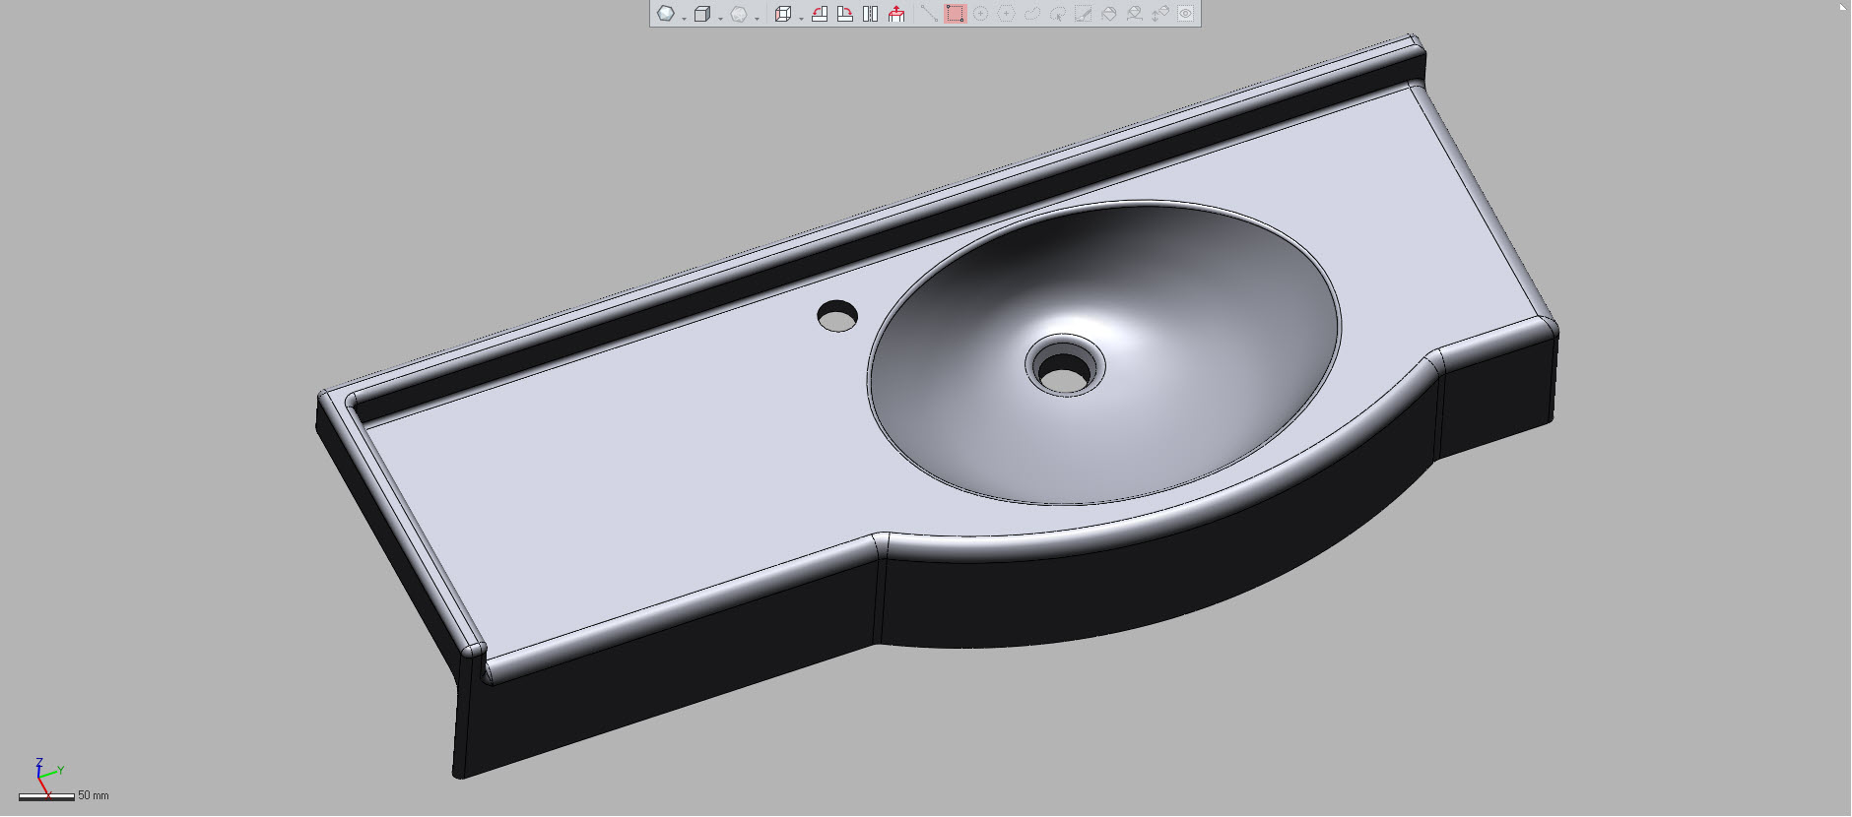
Task: Select the freehand lasso selection mode
Action: point(1031,14)
